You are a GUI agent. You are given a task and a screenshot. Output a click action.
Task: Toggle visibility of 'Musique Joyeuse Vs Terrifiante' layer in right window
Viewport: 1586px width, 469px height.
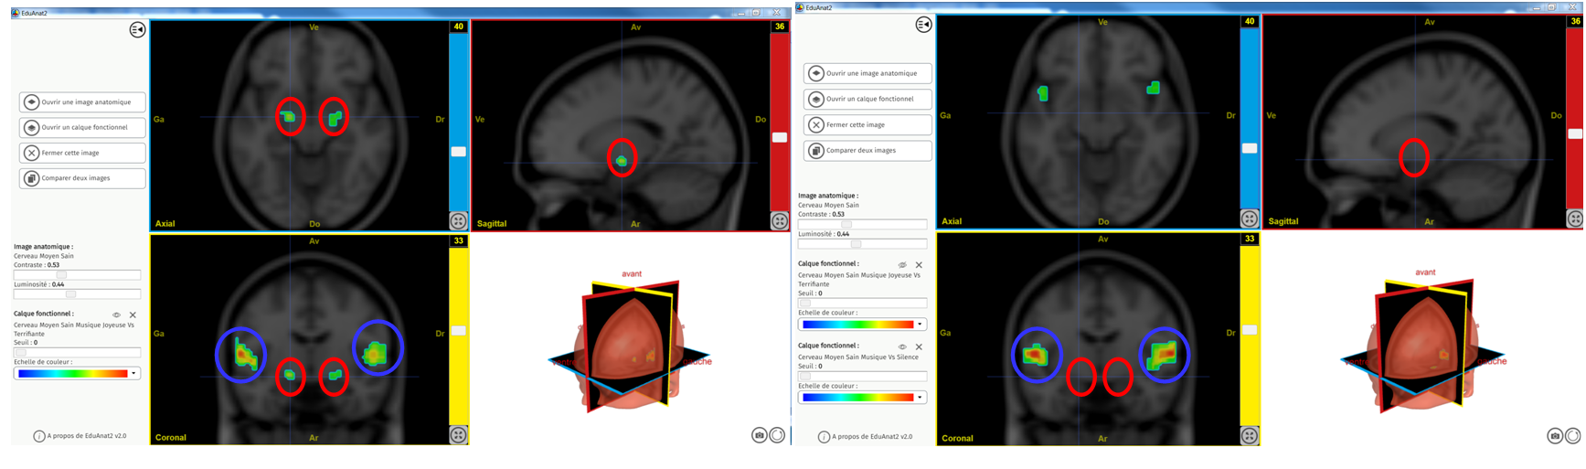tap(902, 265)
